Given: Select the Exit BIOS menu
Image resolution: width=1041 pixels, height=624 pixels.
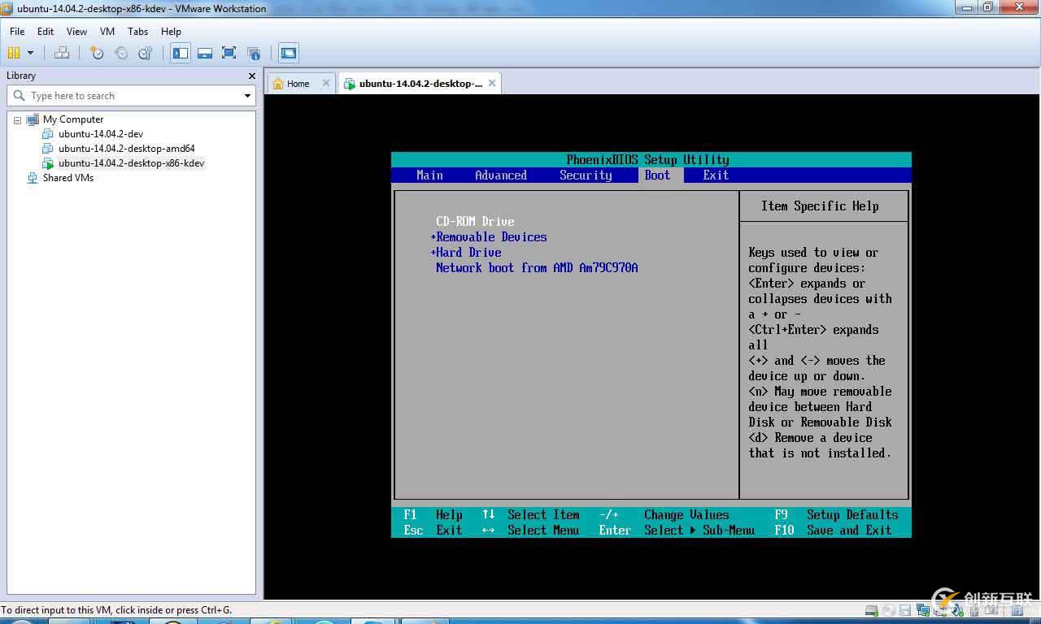Looking at the screenshot, I should tap(716, 175).
